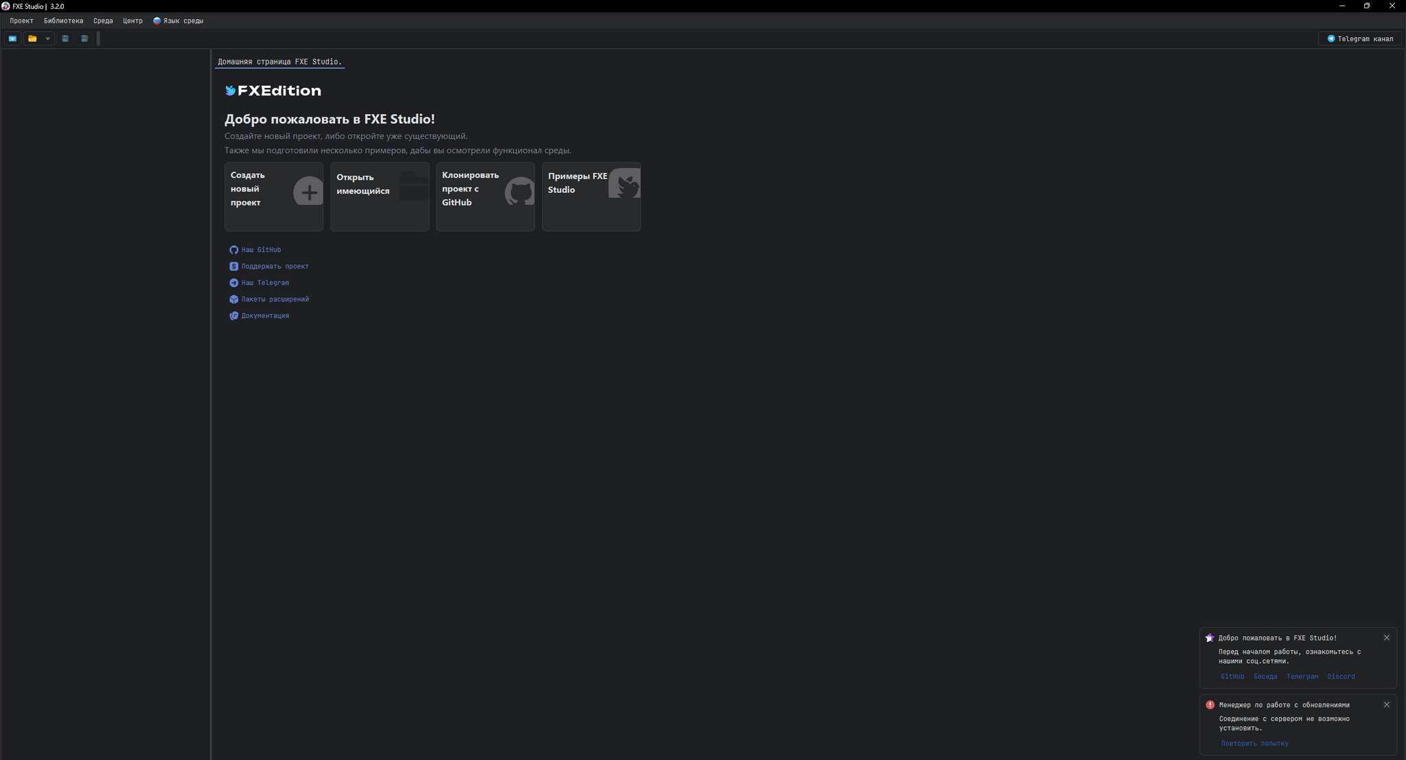Click the dollar icon beside Поддержать проект

[x=233, y=266]
